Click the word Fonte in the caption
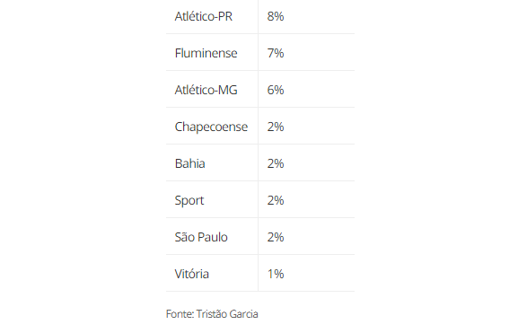This screenshot has height=333, width=527. (180, 314)
